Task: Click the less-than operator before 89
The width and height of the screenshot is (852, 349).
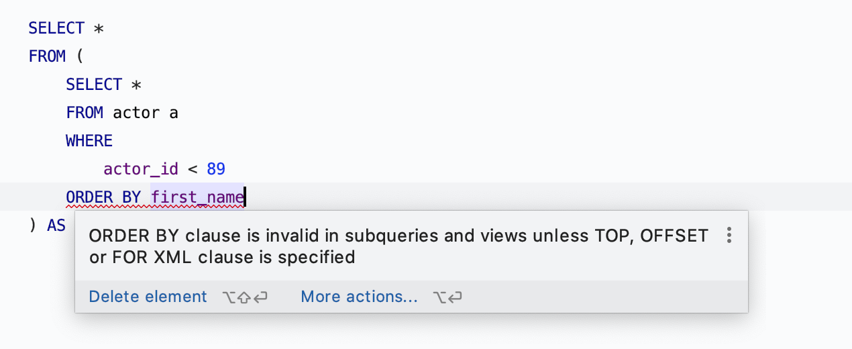Action: 193,169
